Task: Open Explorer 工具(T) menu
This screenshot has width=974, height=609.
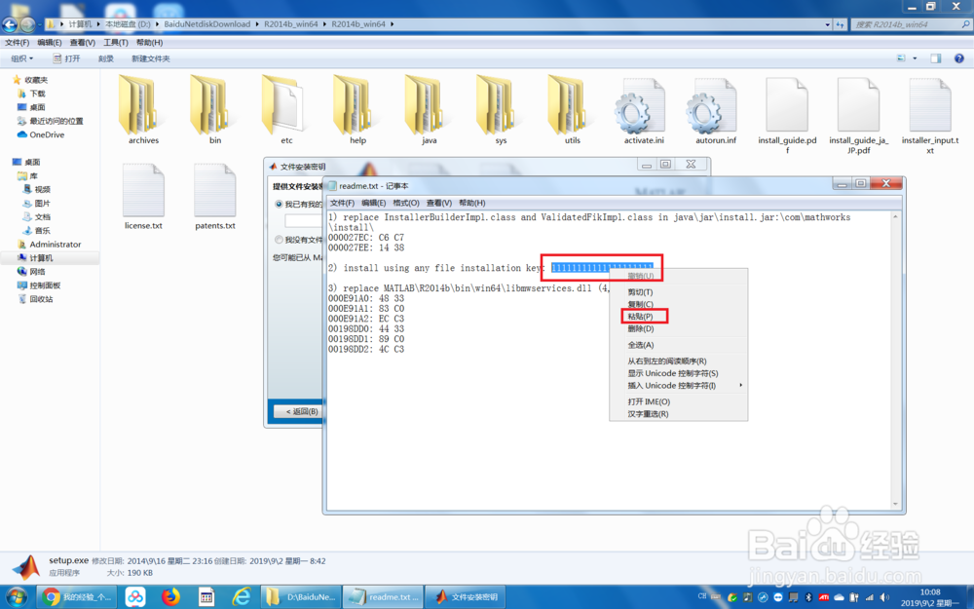Action: 116,42
